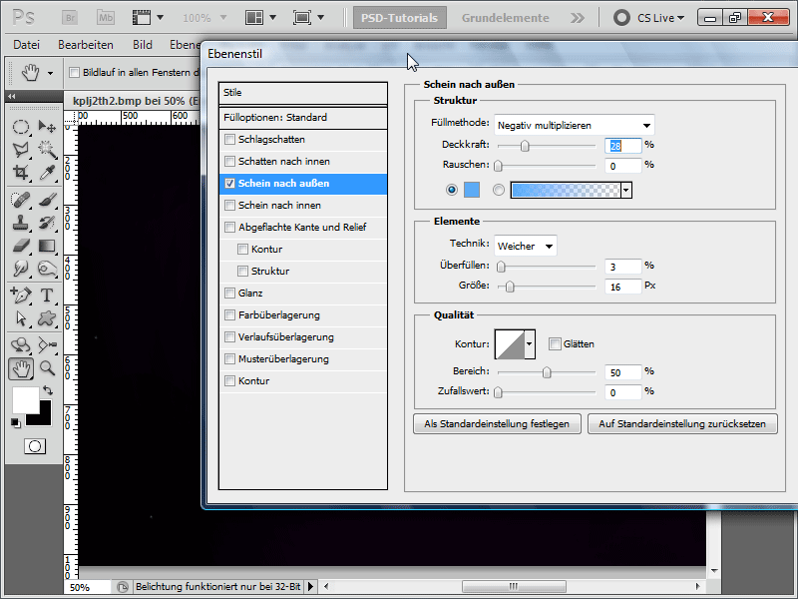This screenshot has width=798, height=599.
Task: Select the 3D camera tool
Action: click(x=47, y=345)
